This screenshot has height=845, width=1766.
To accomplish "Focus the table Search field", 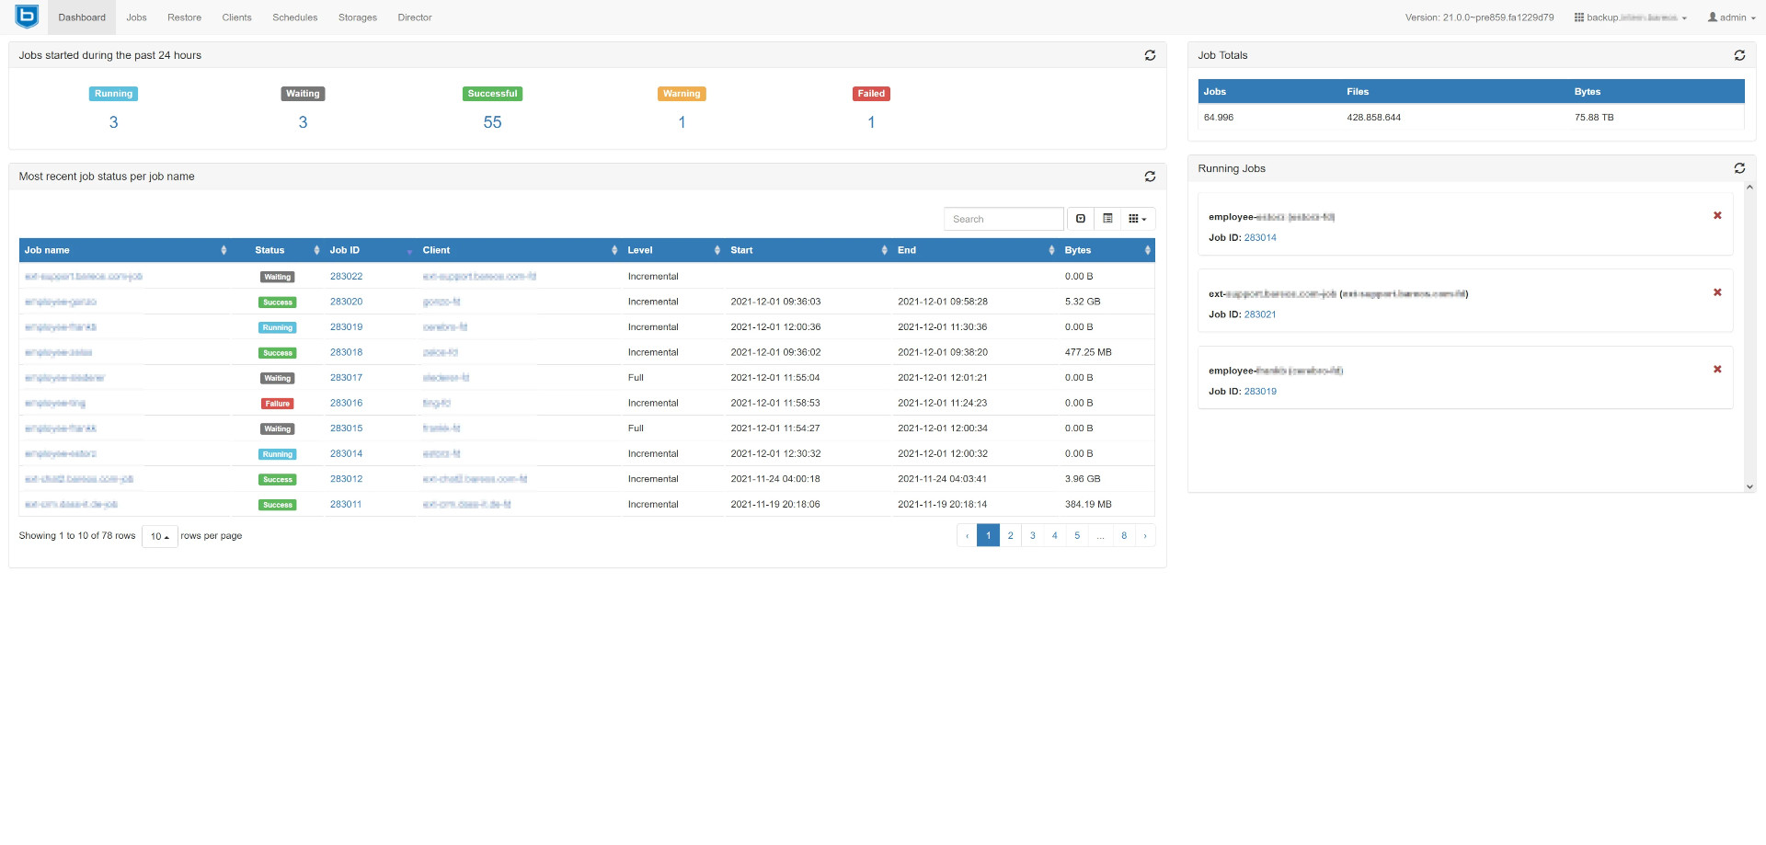I will [x=1003, y=219].
